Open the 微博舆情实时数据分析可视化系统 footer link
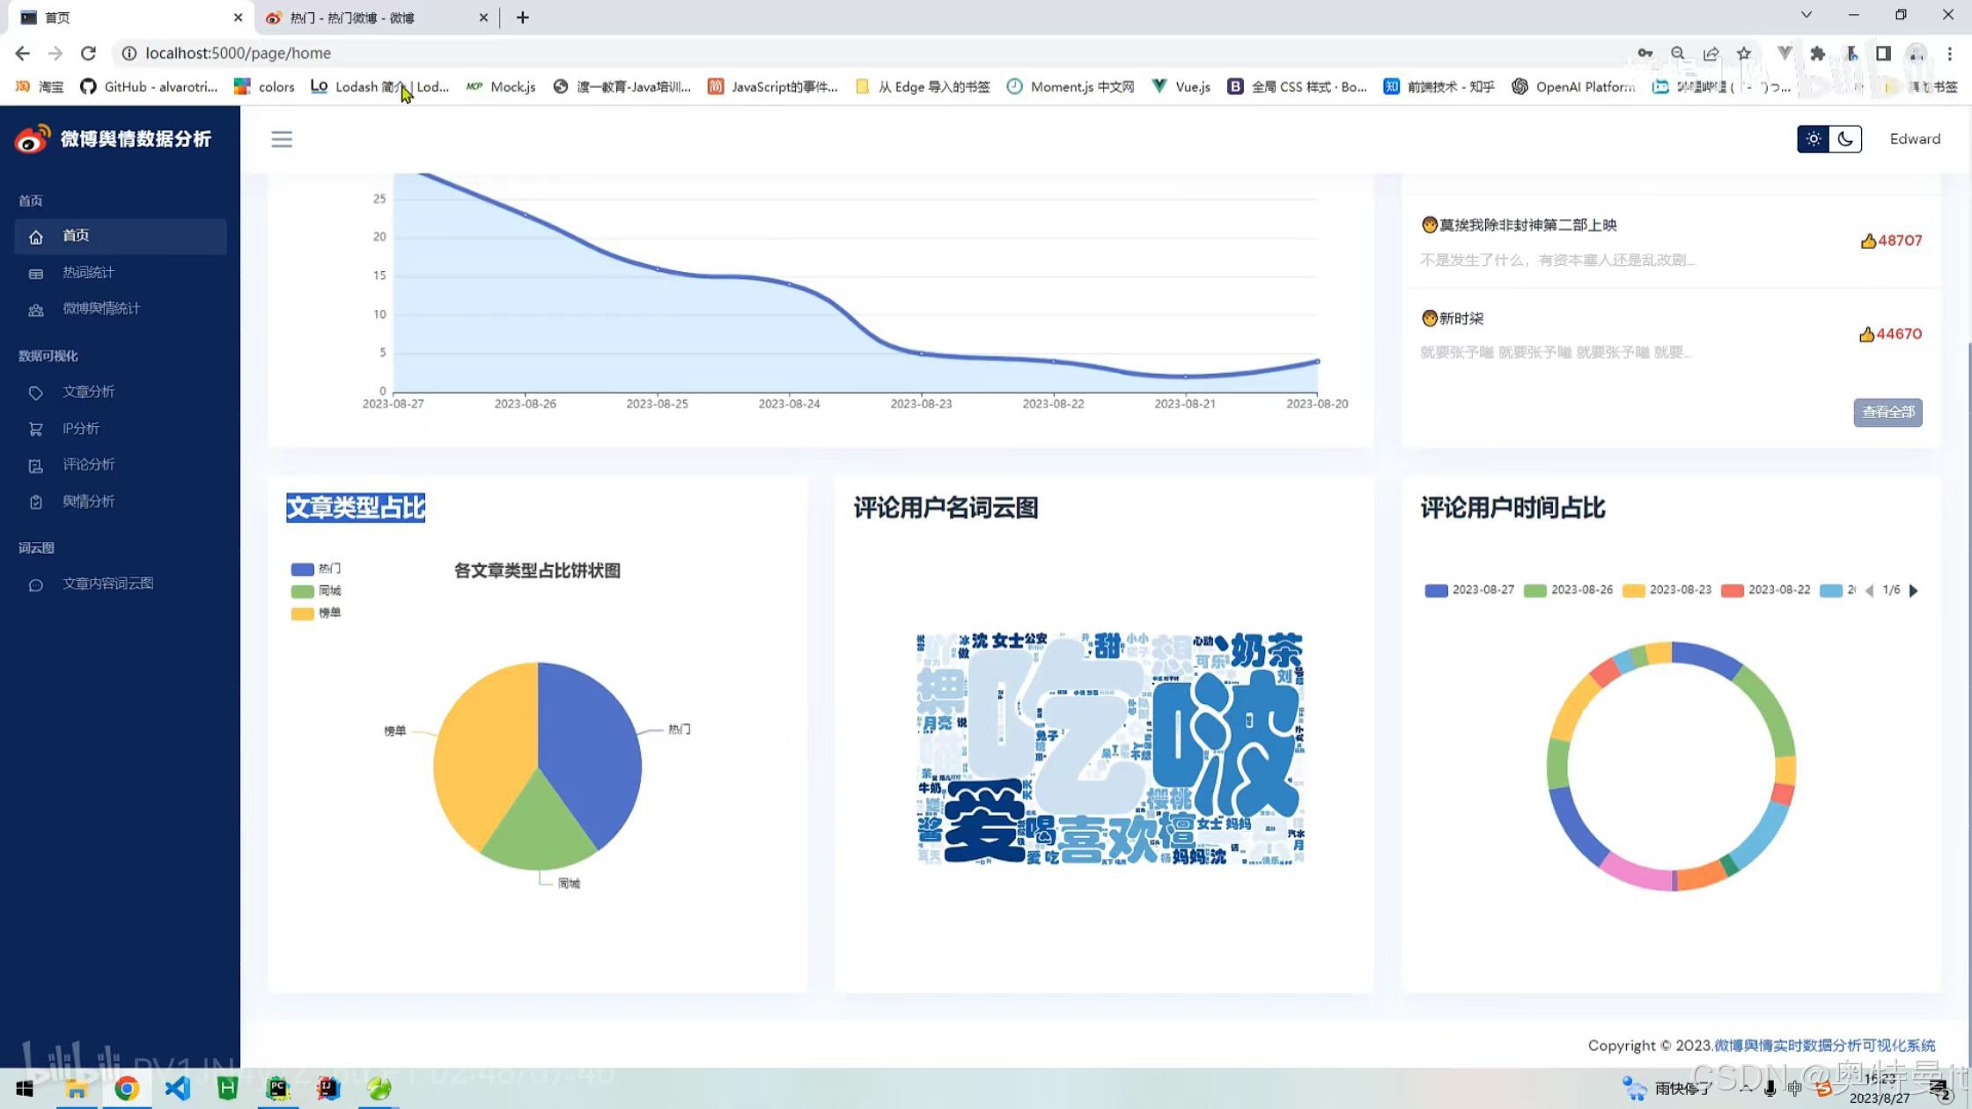The height and width of the screenshot is (1109, 1972). [1824, 1046]
